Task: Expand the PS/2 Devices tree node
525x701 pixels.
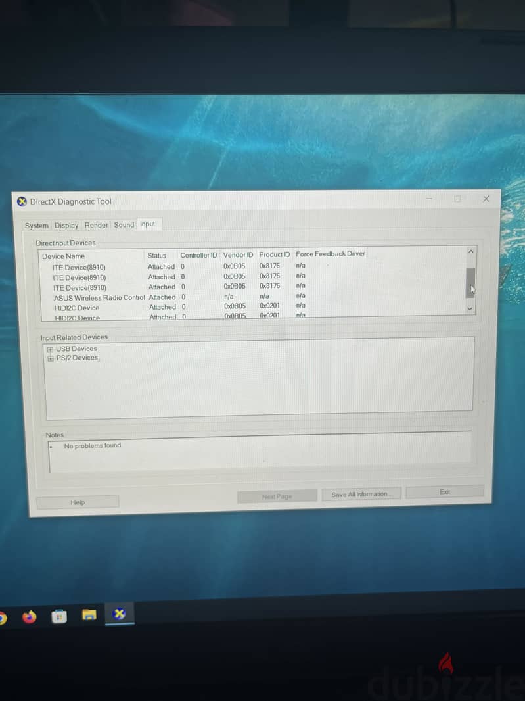Action: click(x=50, y=358)
